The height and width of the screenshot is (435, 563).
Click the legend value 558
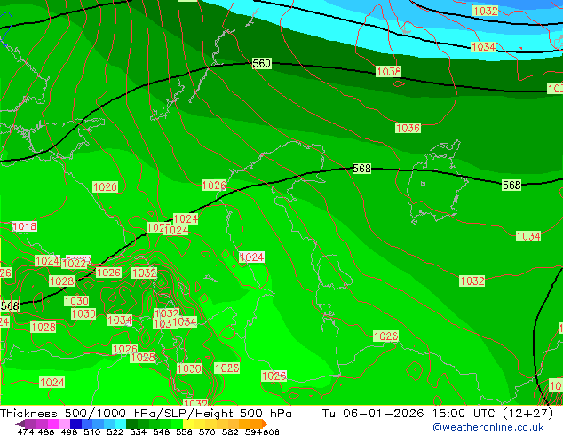(x=184, y=431)
